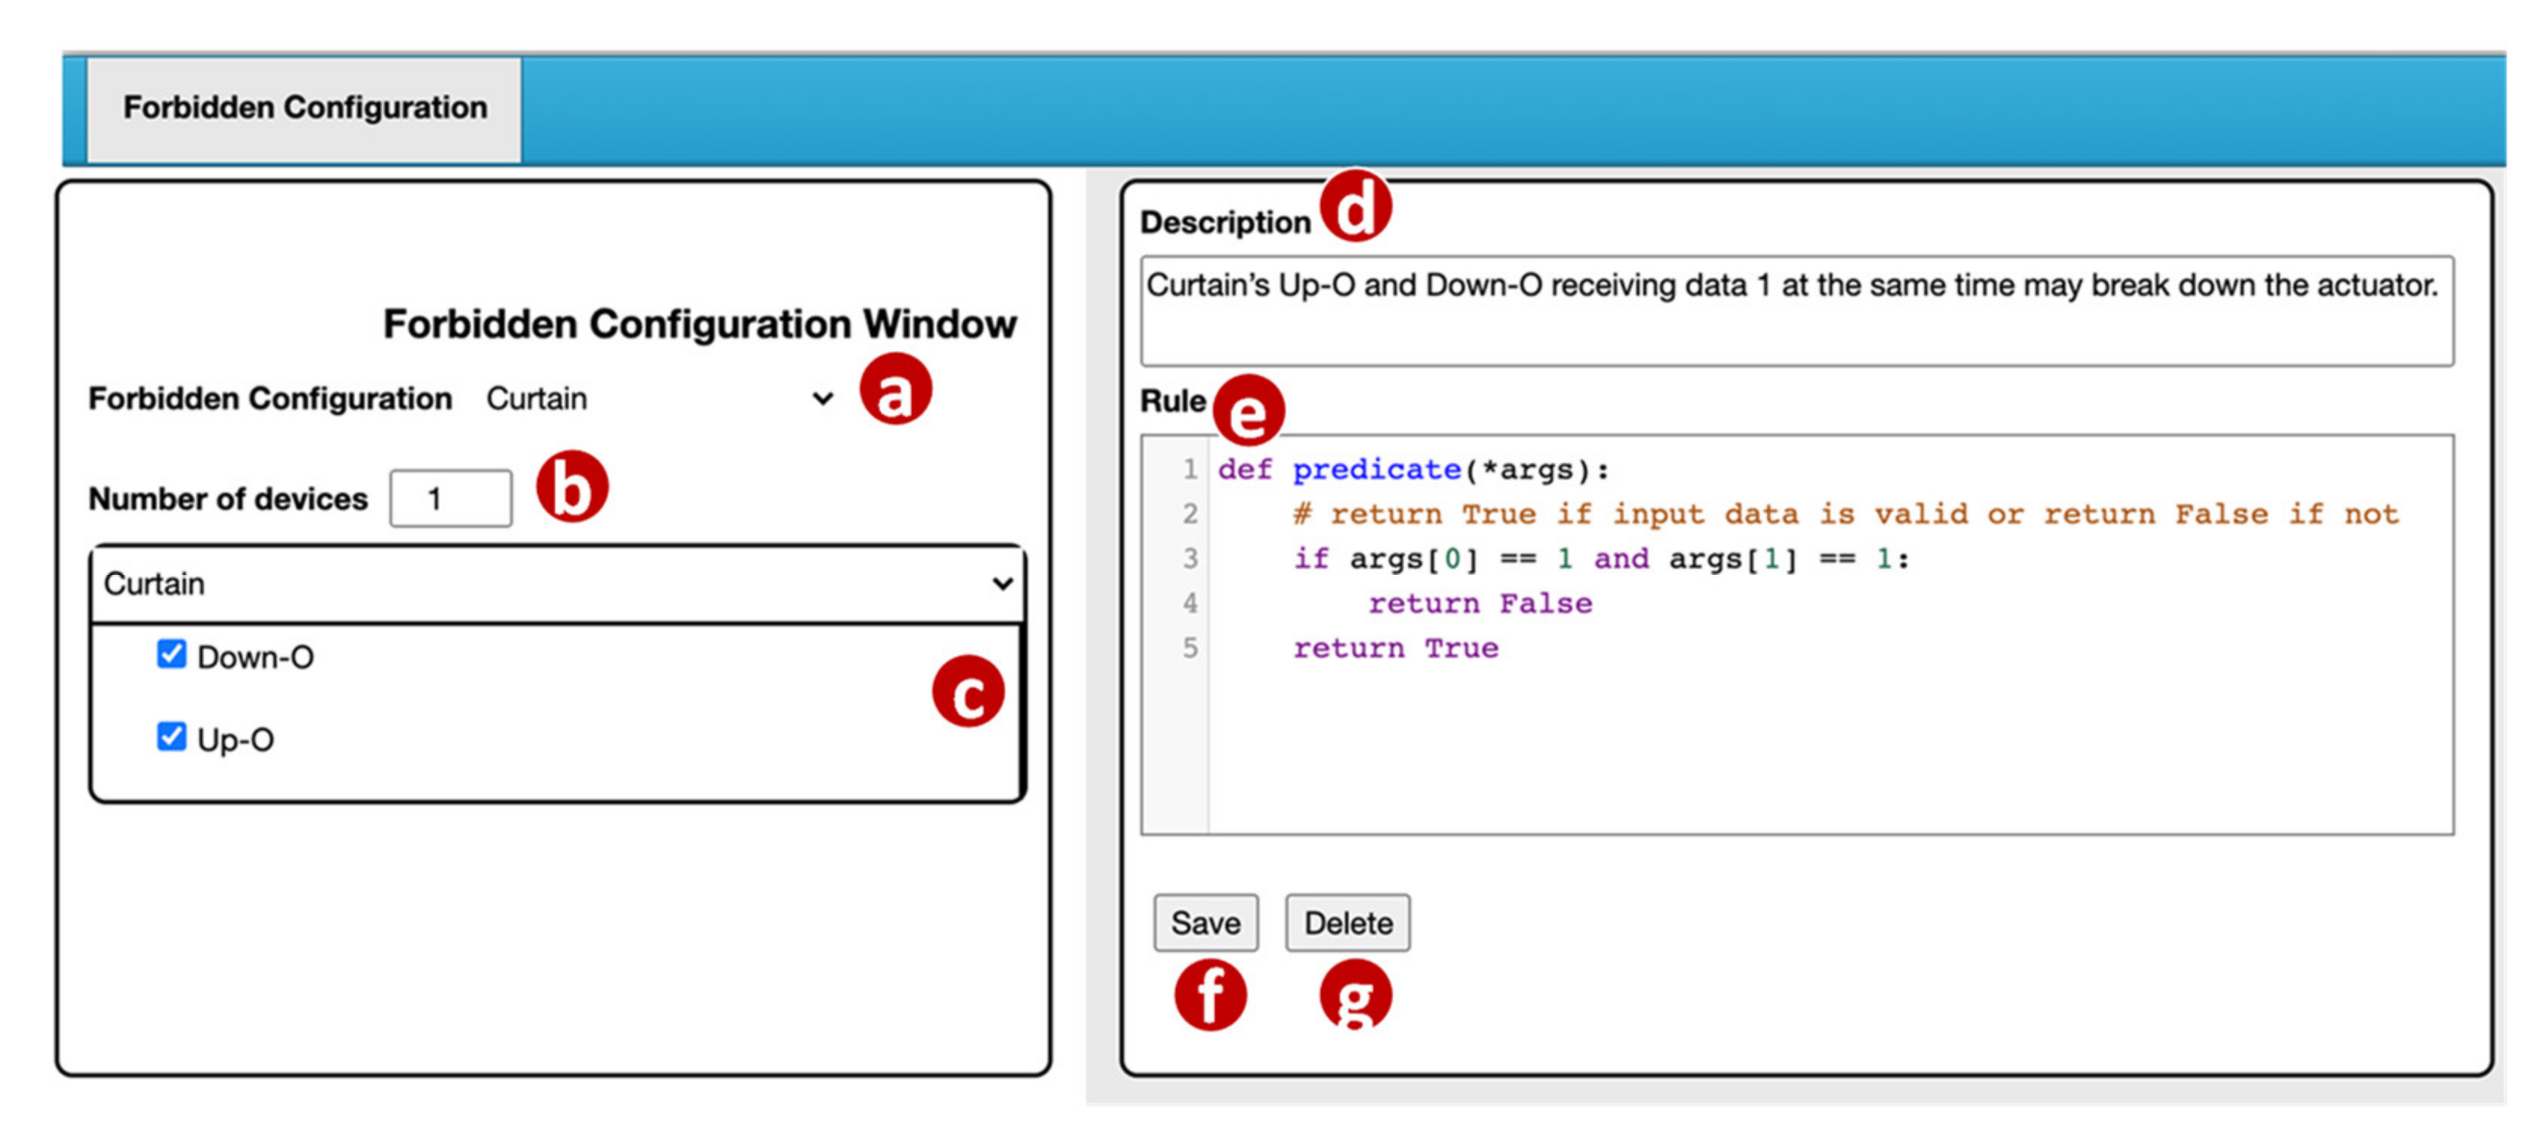The width and height of the screenshot is (2540, 1137).
Task: Click the red circle marker labeled b
Action: click(572, 487)
